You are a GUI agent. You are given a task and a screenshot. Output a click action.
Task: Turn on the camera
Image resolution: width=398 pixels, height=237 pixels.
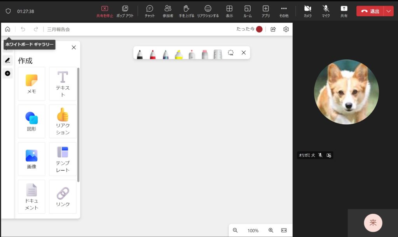[x=308, y=11]
